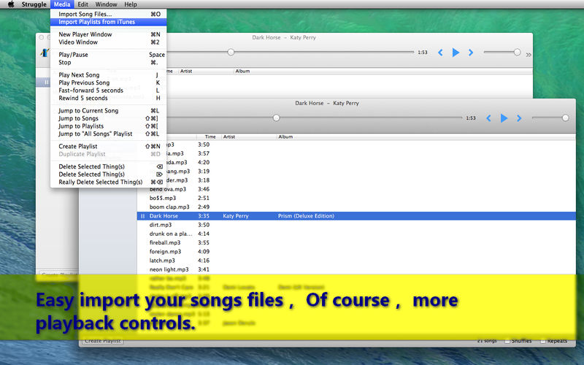The image size is (584, 365).
Task: Click previous track arrow in front window
Action: pyautogui.click(x=488, y=118)
